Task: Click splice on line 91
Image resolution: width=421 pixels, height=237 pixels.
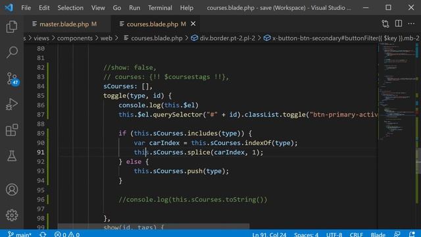Action: [x=199, y=152]
